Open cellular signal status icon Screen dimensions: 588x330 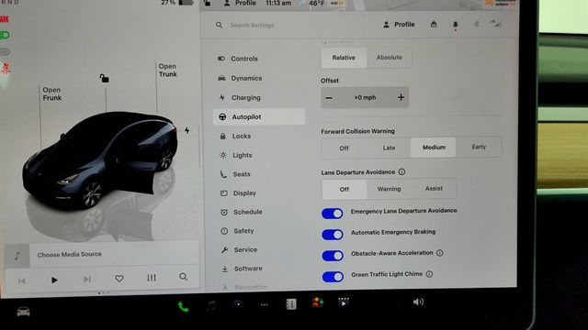496,24
